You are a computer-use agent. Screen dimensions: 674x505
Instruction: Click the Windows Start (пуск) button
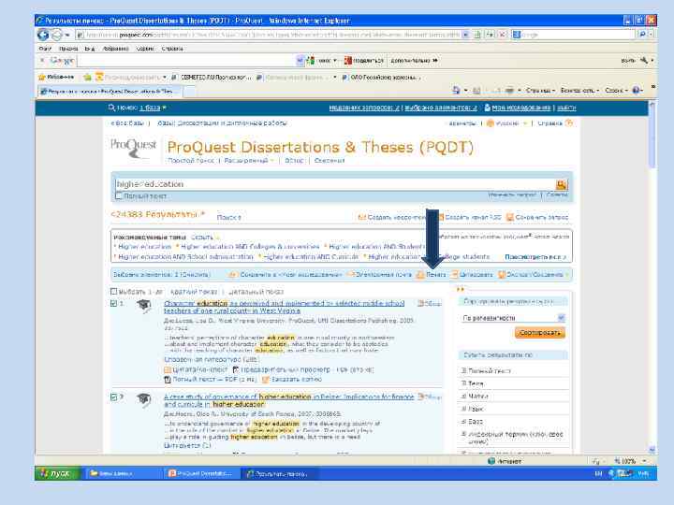[x=57, y=473]
